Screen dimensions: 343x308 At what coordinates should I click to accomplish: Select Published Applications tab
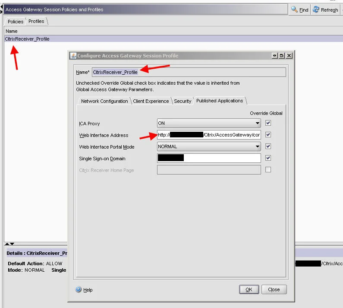click(x=220, y=101)
